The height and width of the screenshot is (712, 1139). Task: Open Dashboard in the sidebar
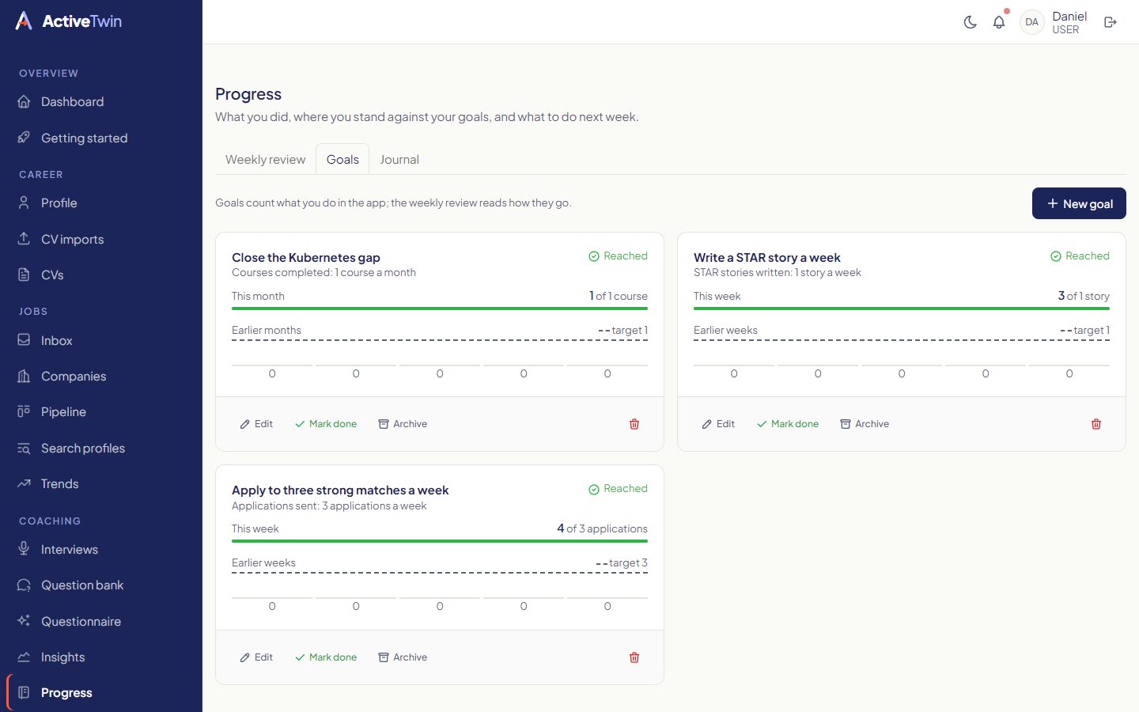tap(101, 101)
